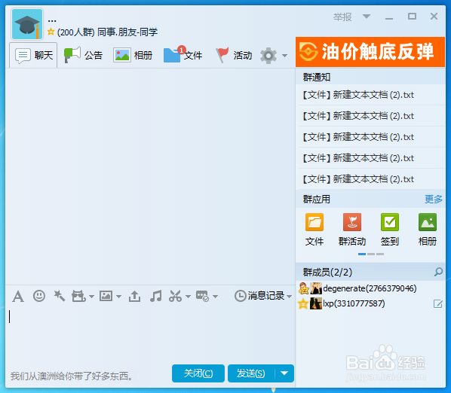Click 更多 to see more apps
451x393 pixels.
click(x=433, y=199)
